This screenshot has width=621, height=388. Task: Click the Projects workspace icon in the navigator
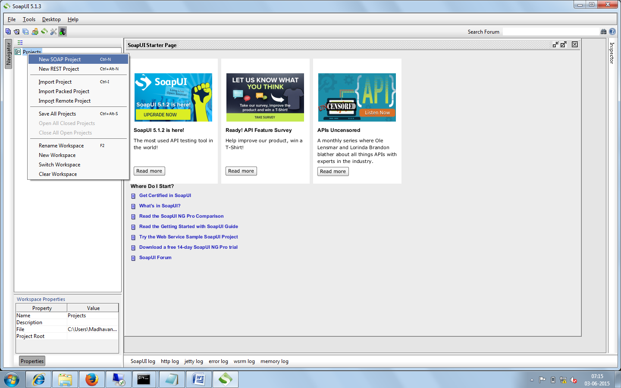[x=18, y=52]
